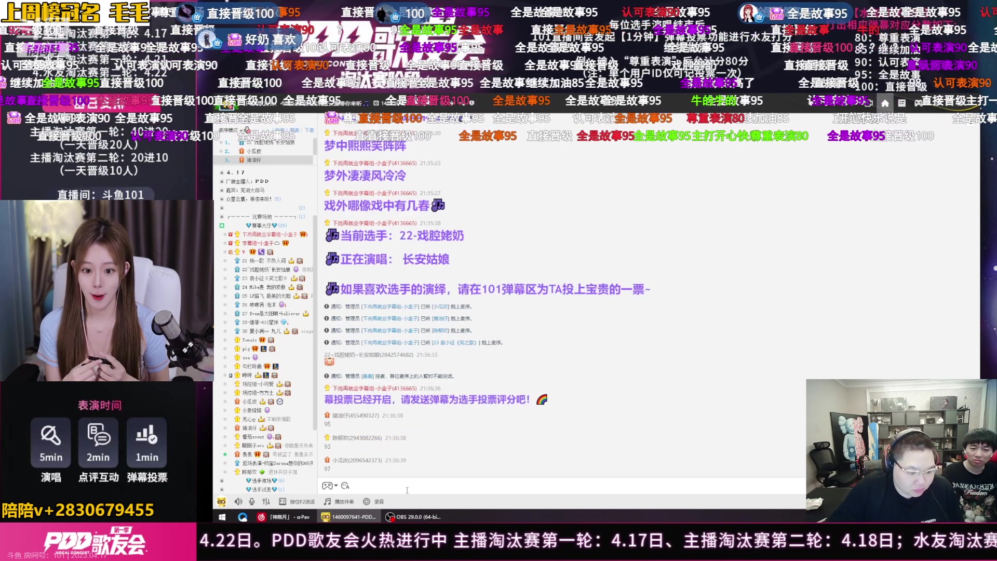Click the F2 push-to-talk key icon
997x561 pixels.
(282, 502)
